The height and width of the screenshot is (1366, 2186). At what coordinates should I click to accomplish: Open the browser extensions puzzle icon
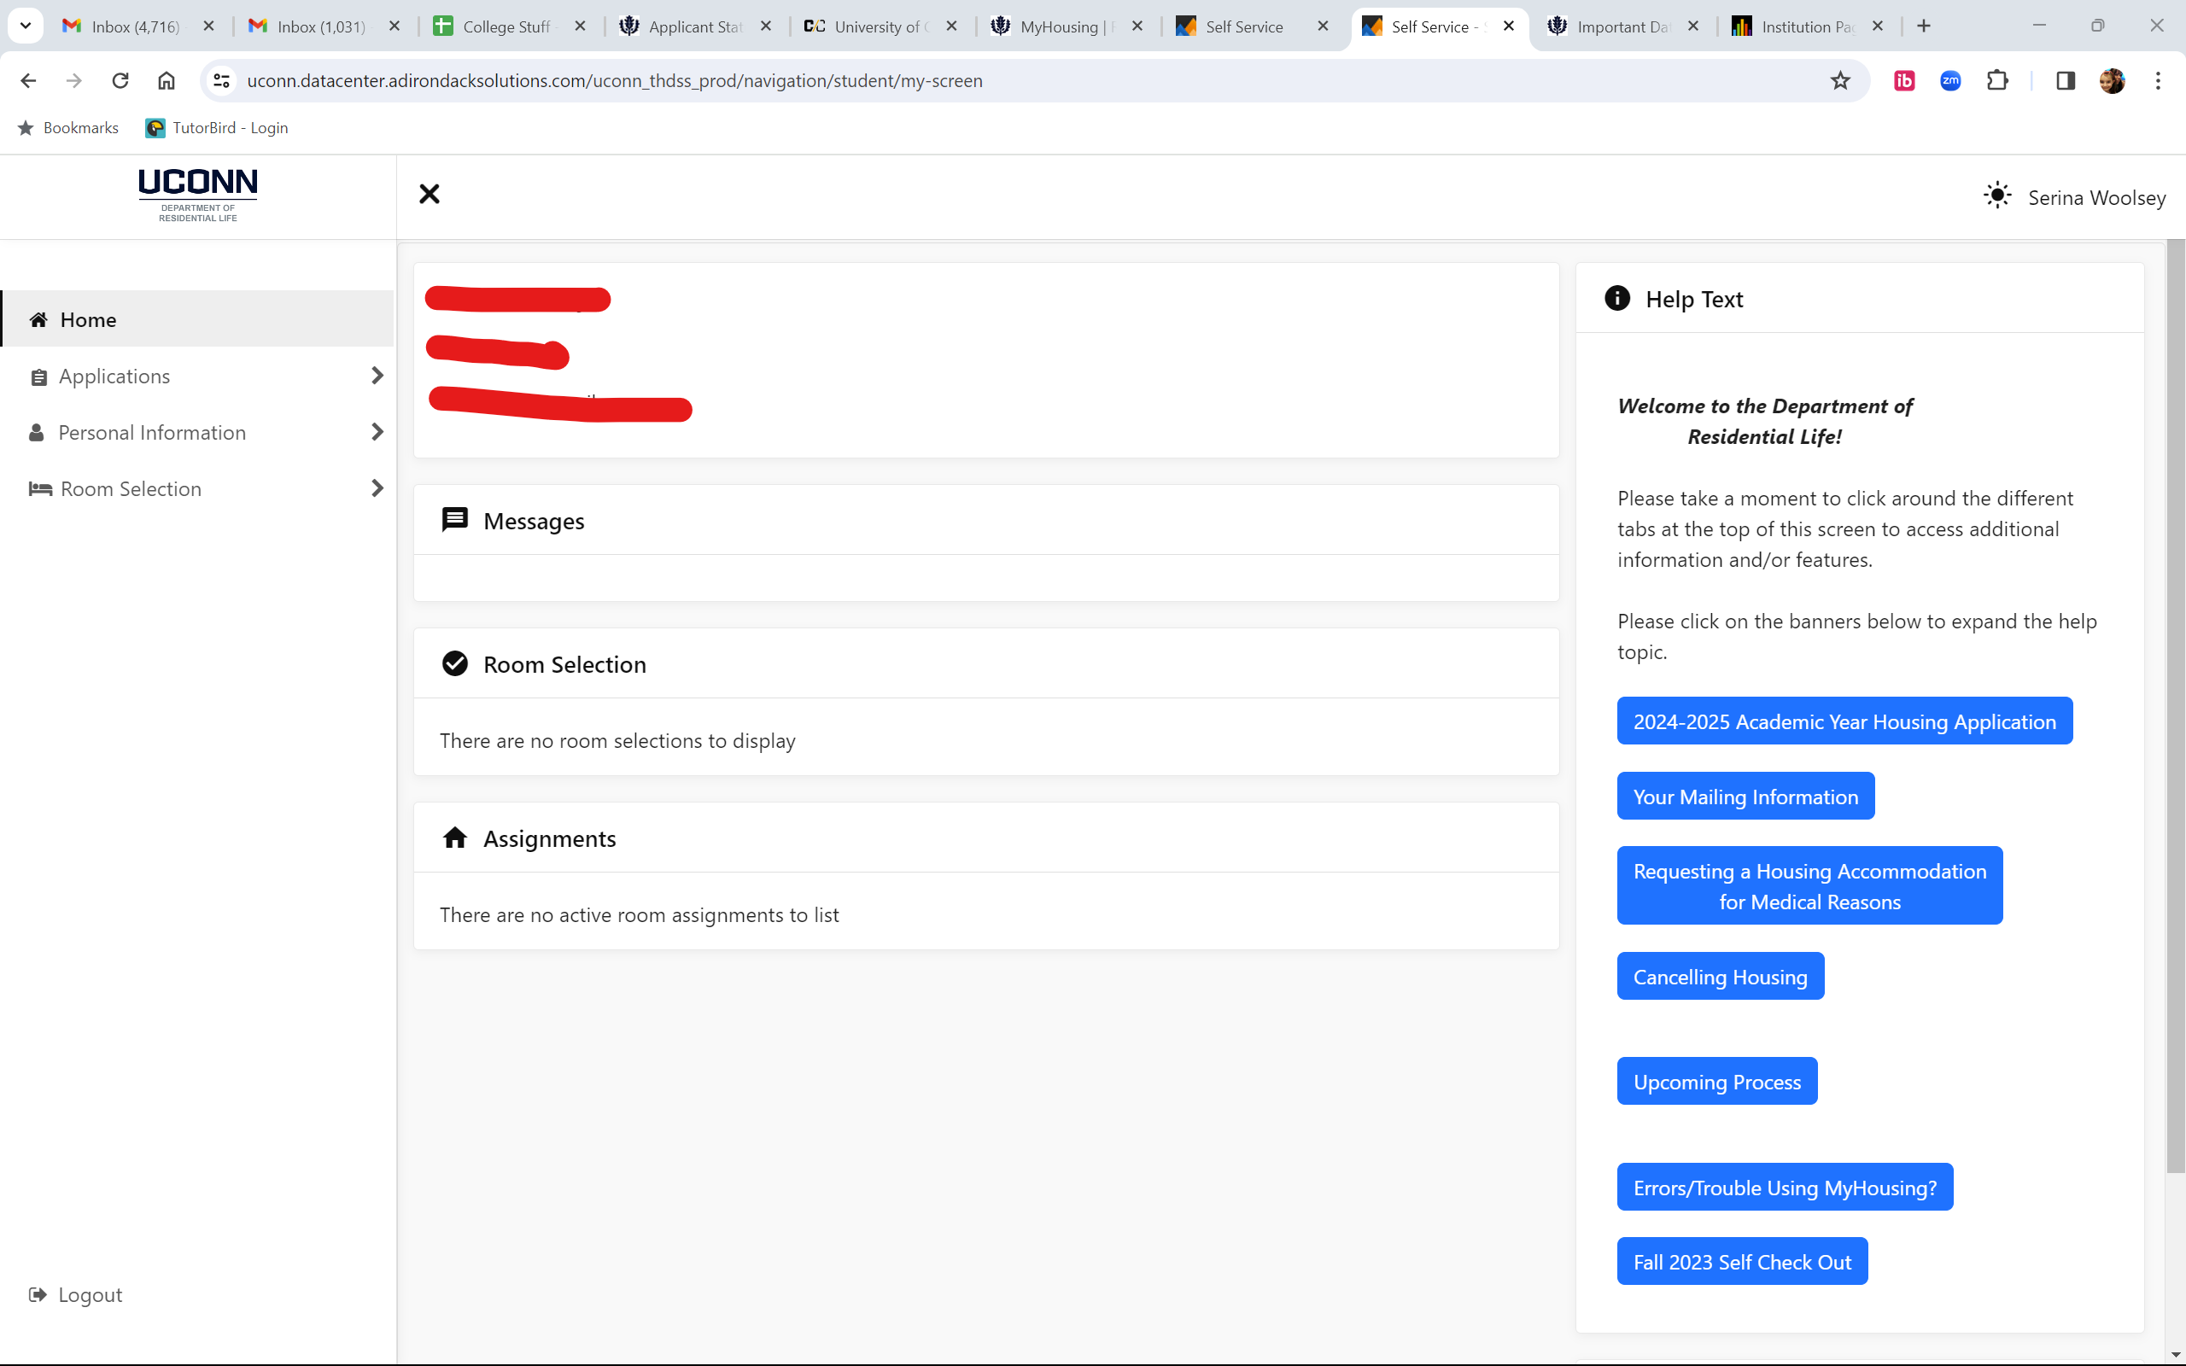coord(1997,80)
